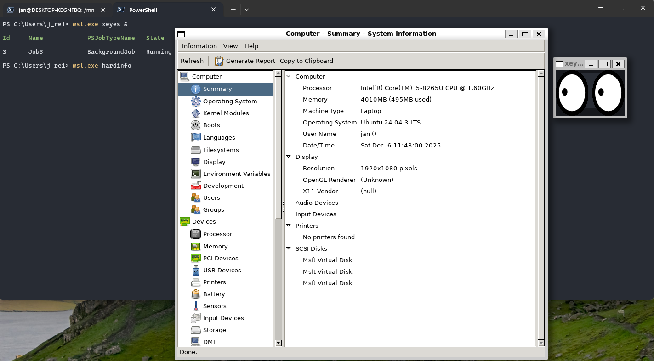Click Copy to Clipboard
The width and height of the screenshot is (654, 361).
pyautogui.click(x=306, y=61)
